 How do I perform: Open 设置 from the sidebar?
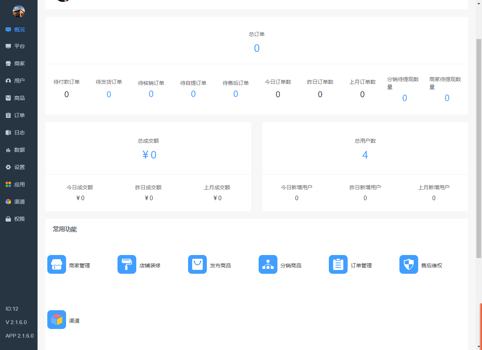click(19, 167)
